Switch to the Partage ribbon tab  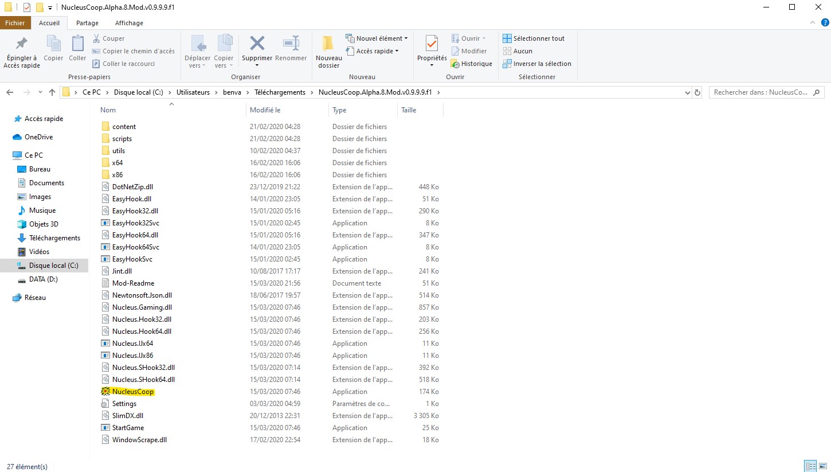[87, 23]
